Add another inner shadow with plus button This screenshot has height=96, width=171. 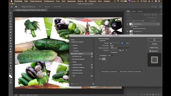click(x=92, y=56)
